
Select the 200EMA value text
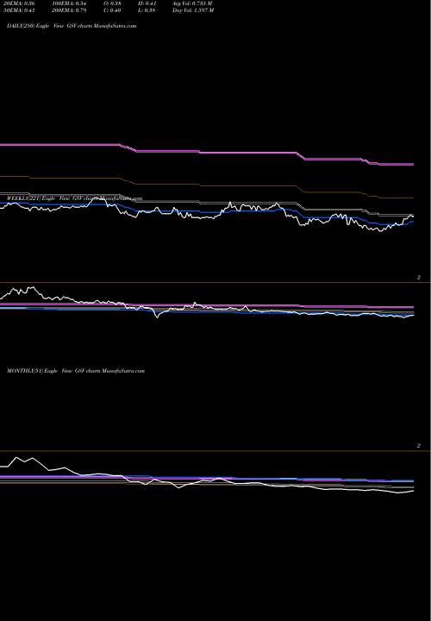coord(69,10)
